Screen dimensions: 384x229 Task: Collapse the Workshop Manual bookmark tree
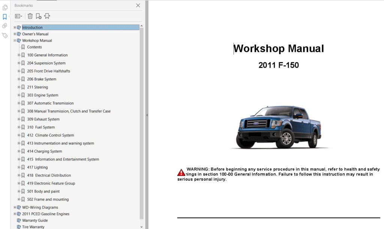pyautogui.click(x=15, y=41)
